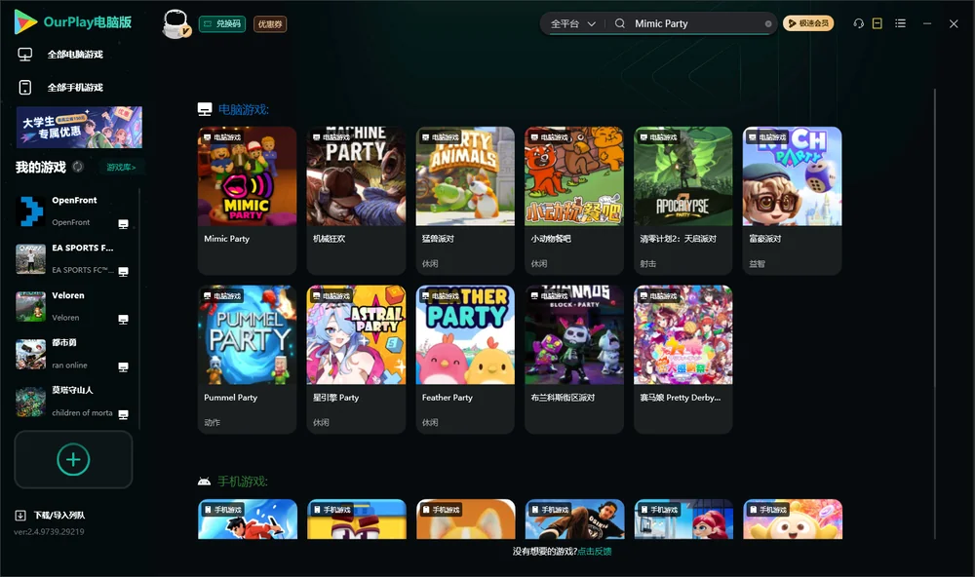Open the user avatar profile
This screenshot has height=577, width=975.
pyautogui.click(x=175, y=23)
